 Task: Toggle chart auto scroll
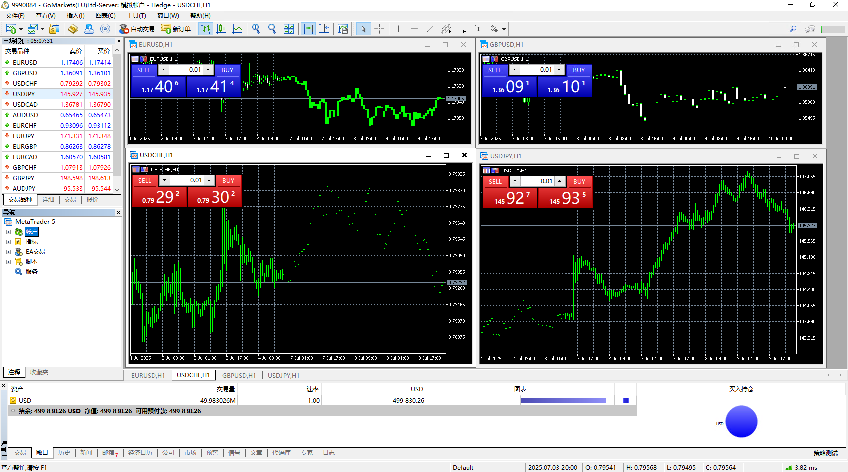click(308, 29)
